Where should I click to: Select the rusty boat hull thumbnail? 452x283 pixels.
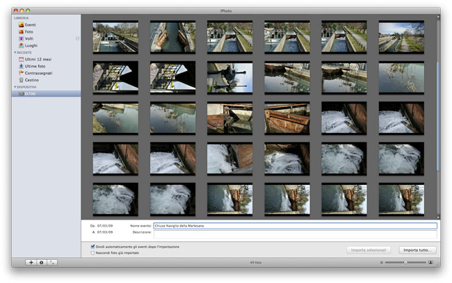[x=286, y=118]
